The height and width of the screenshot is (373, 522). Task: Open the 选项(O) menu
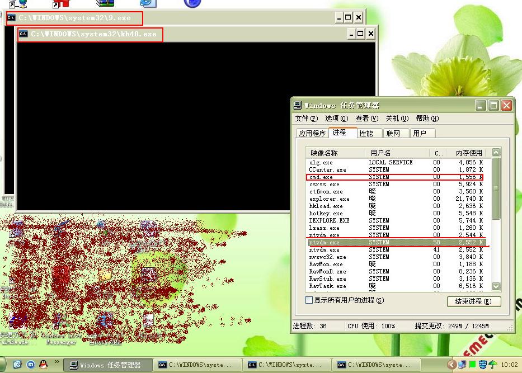pos(337,119)
